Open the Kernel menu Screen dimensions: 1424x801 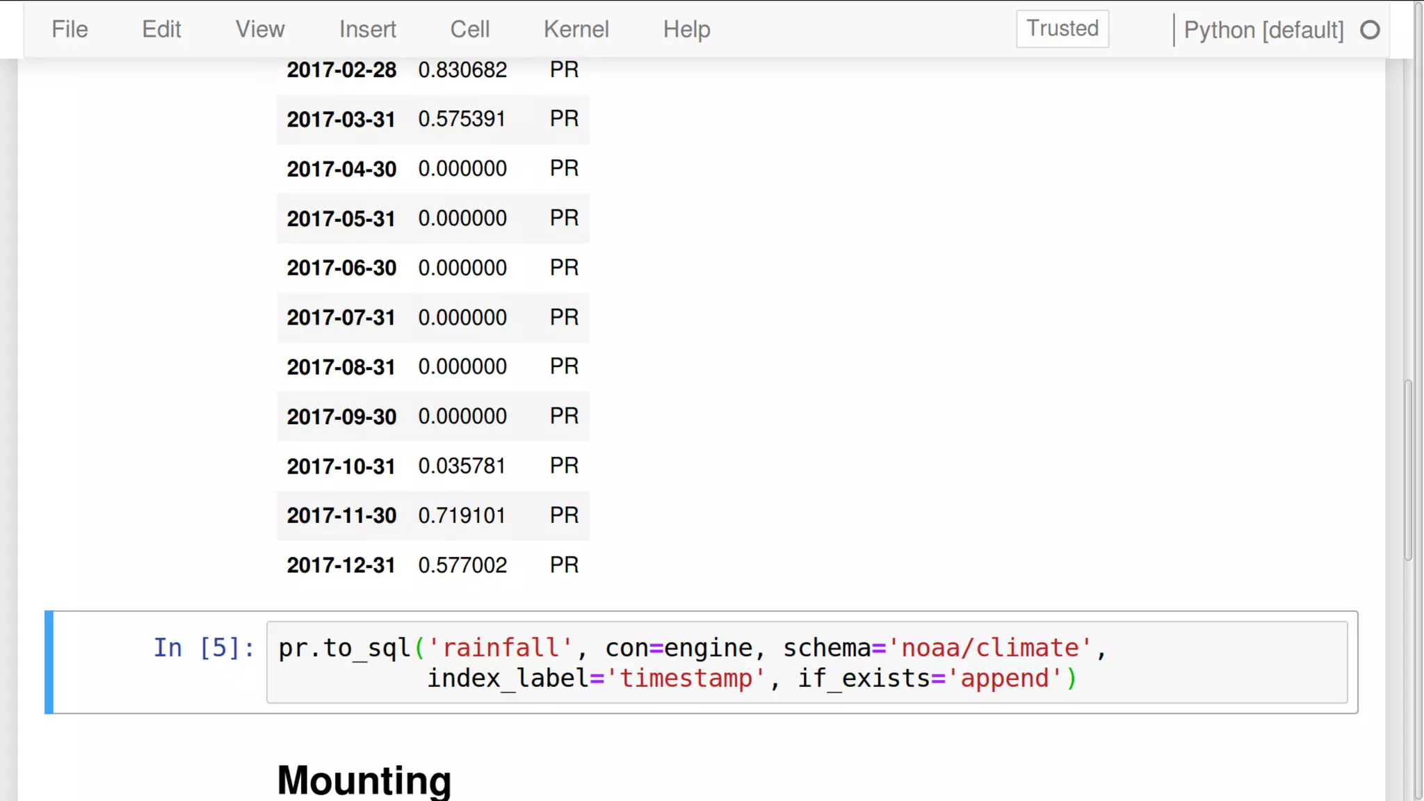(576, 29)
